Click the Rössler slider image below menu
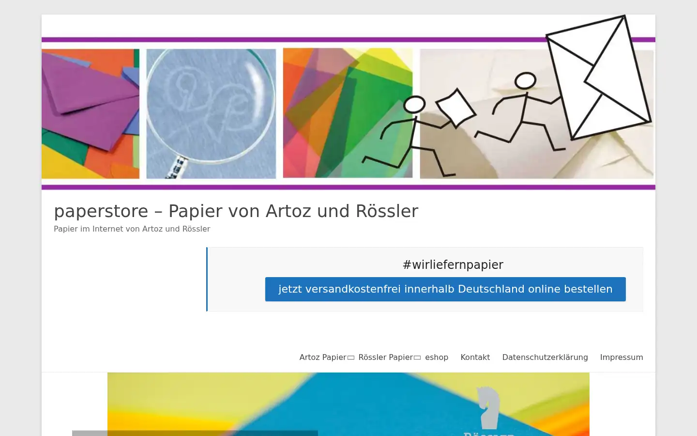The image size is (697, 436). (348, 404)
